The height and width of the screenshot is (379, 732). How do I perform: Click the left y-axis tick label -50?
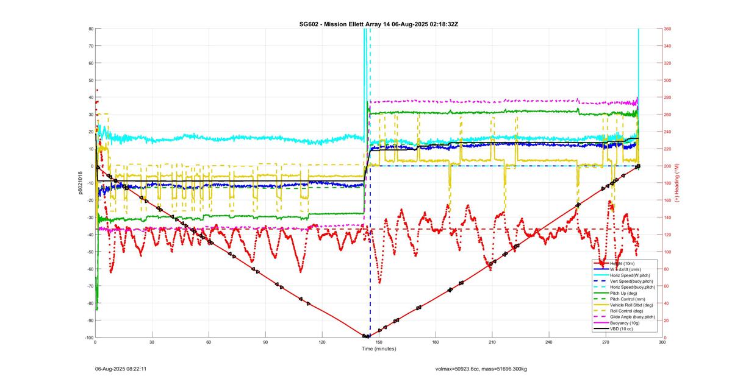(x=89, y=252)
